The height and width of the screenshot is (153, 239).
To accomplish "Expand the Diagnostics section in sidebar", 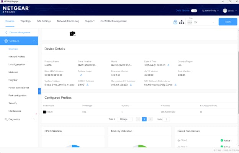I will 19,119.
